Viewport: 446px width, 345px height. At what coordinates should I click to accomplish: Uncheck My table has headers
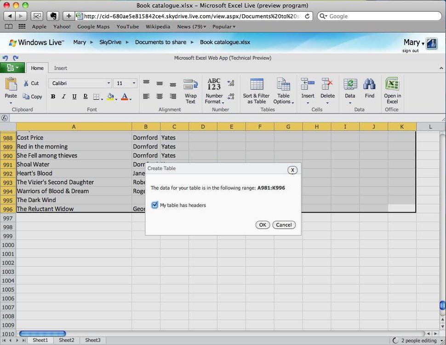pyautogui.click(x=154, y=205)
